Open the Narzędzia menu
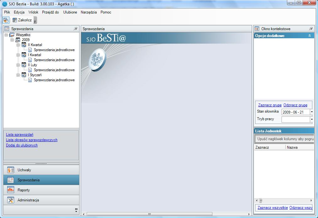 click(x=89, y=12)
